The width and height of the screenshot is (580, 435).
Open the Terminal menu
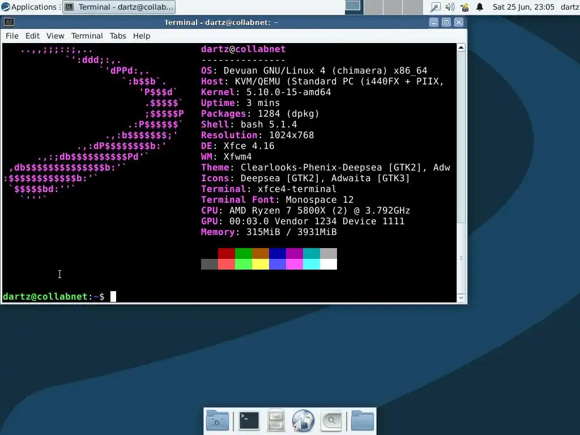pos(87,36)
